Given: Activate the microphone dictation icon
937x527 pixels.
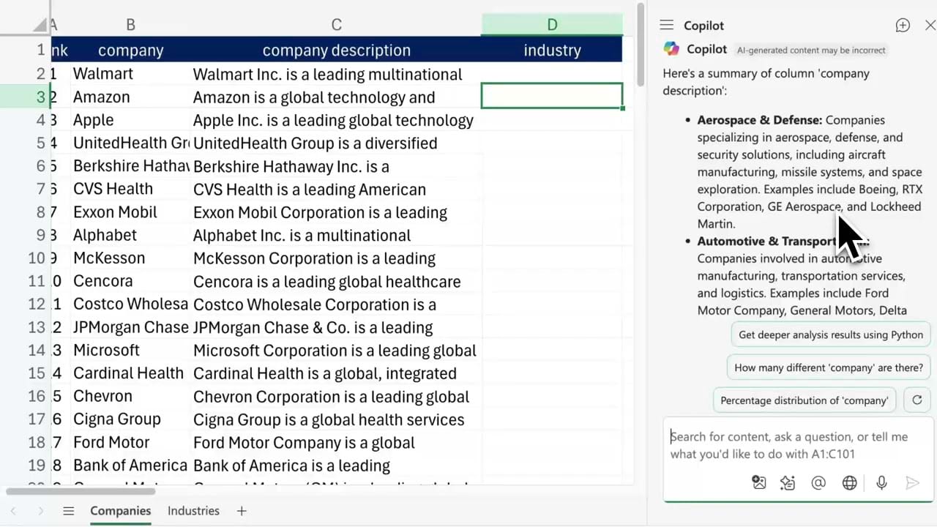Looking at the screenshot, I should click(x=881, y=482).
